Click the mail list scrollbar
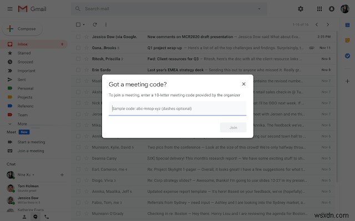Viewport: 355px width, 221px height. coord(337,107)
